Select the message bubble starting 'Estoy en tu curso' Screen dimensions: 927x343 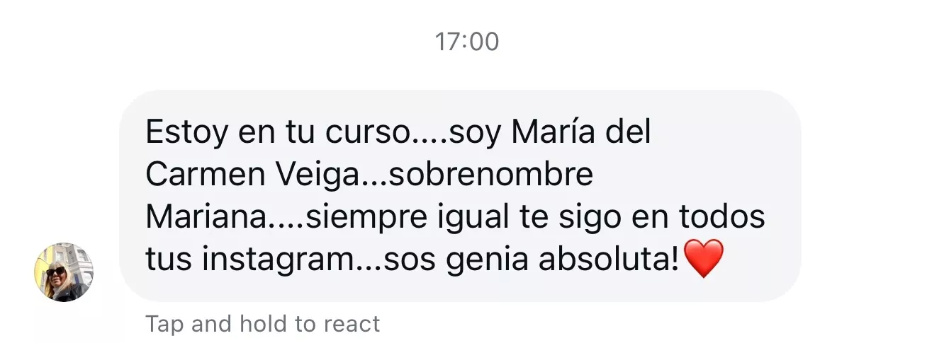460,196
